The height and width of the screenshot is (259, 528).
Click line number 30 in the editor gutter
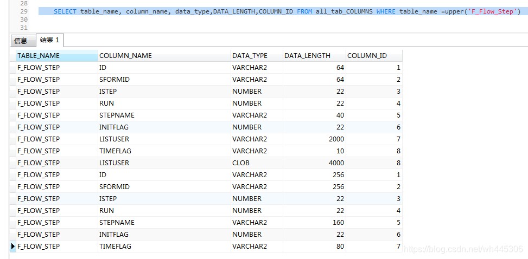[24, 20]
